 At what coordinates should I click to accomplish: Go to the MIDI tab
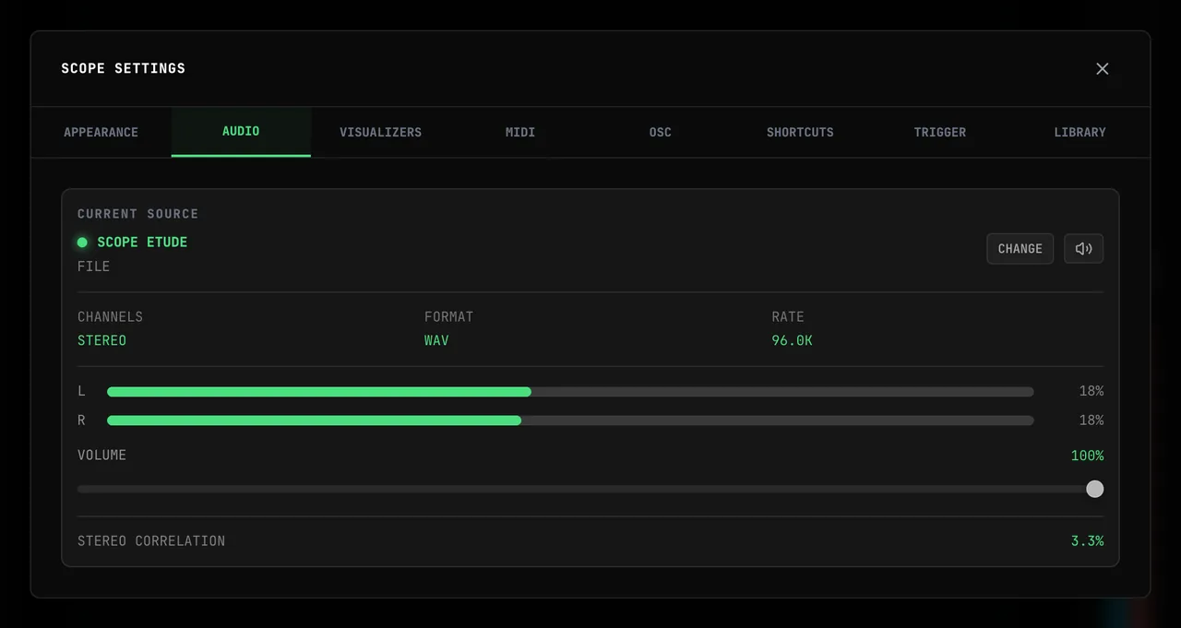coord(520,132)
